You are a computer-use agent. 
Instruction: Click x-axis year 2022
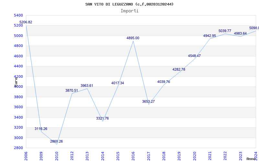pos(225,156)
